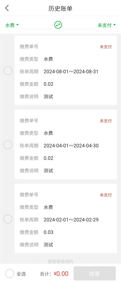Viewport: 121px width, 283px height.
Task: Click 未支付 status on the August bill
Action: (106, 47)
